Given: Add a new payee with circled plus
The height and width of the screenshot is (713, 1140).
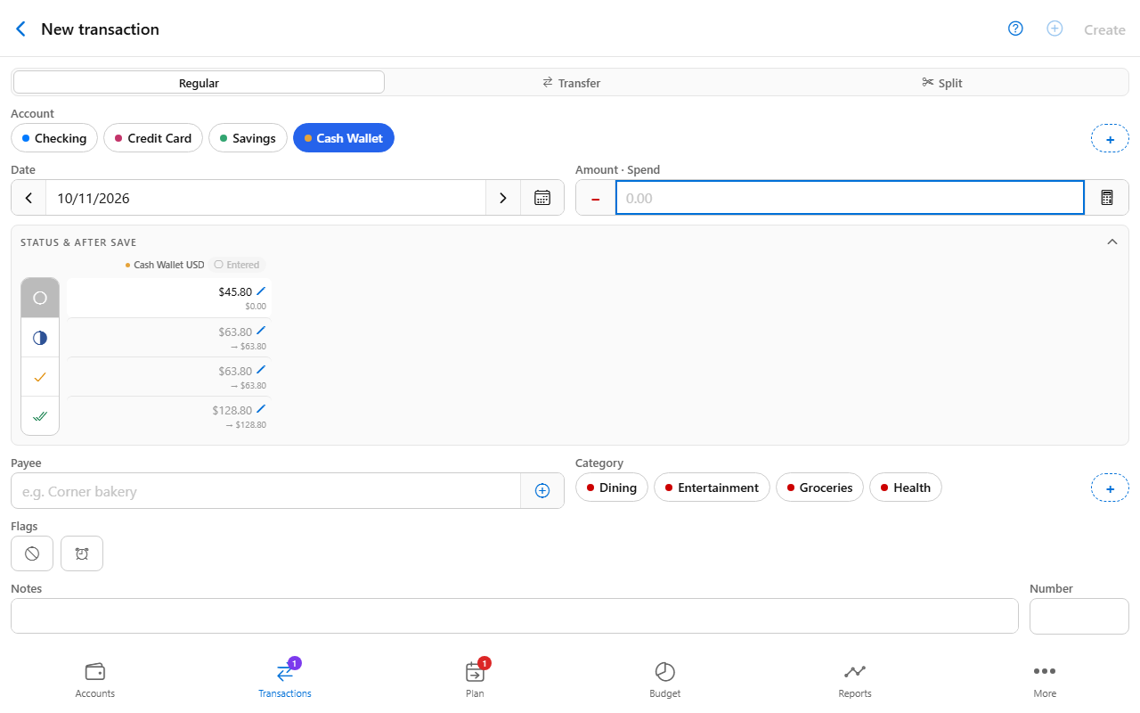Looking at the screenshot, I should click(542, 491).
